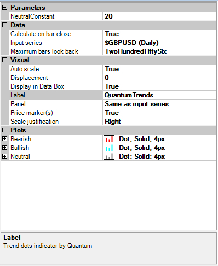This screenshot has width=218, height=266.
Task: Expand the Bearish plot settings
Action: pos(5,139)
